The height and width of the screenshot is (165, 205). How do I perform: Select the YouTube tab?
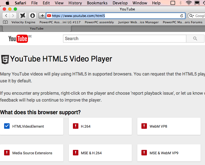[x=37, y=29]
